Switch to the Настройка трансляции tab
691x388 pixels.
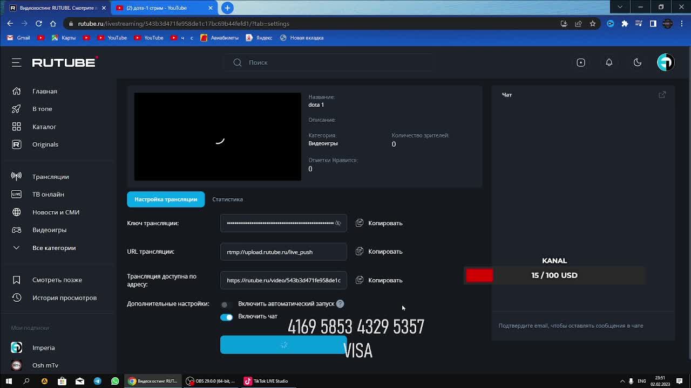(x=166, y=199)
